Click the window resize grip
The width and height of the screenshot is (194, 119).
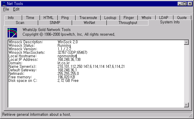[x=190, y=115]
